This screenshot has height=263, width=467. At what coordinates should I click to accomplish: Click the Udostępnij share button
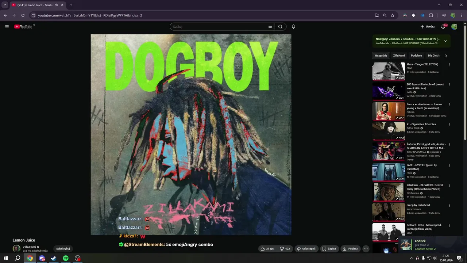click(306, 249)
